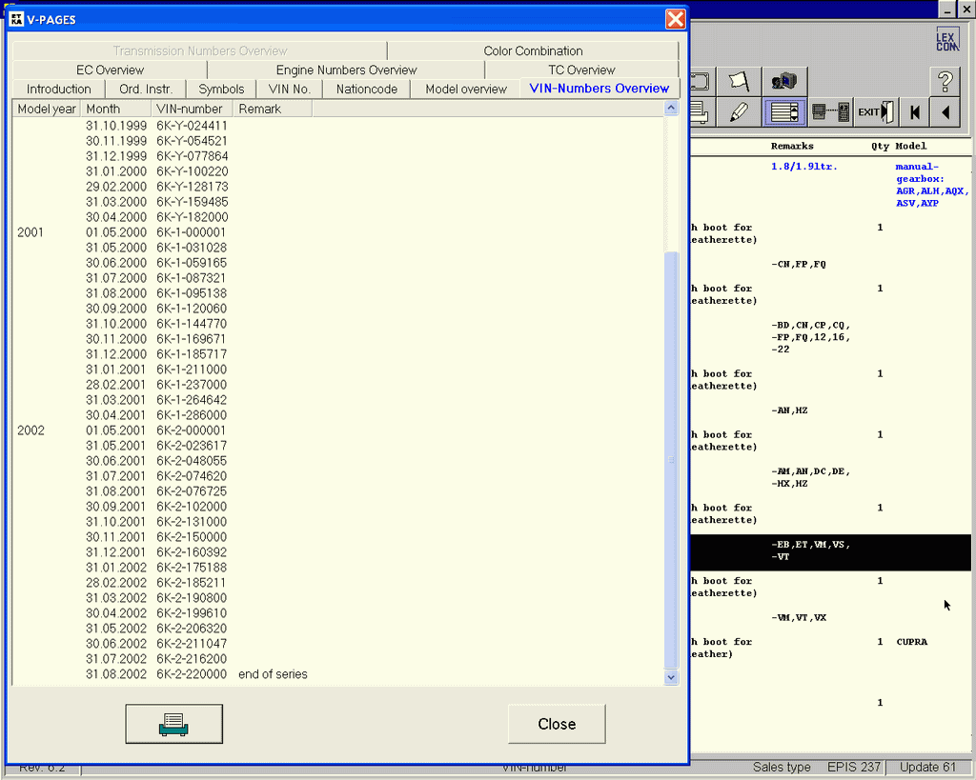Click the blue 'manual-gearbox' model text
Screen dimensions: 976x780
coord(920,173)
